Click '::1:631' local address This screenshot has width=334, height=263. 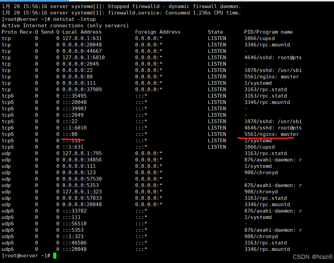click(73, 147)
